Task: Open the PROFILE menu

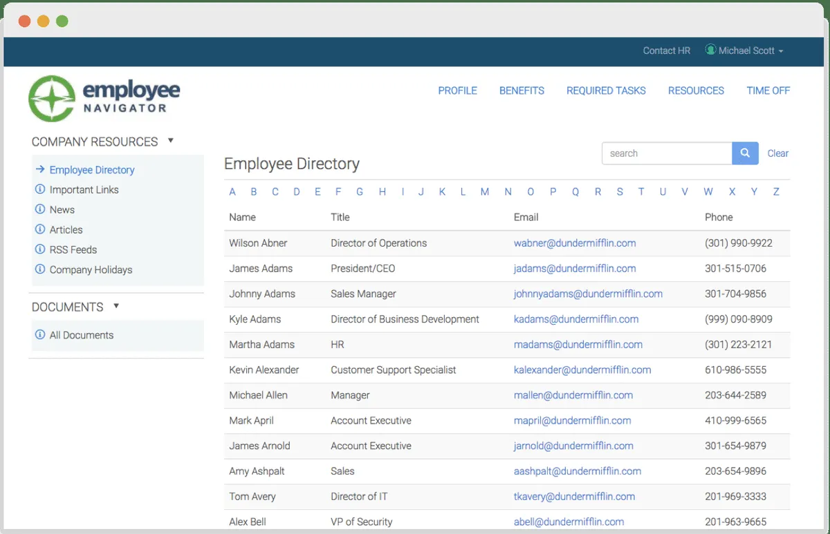Action: [x=457, y=90]
